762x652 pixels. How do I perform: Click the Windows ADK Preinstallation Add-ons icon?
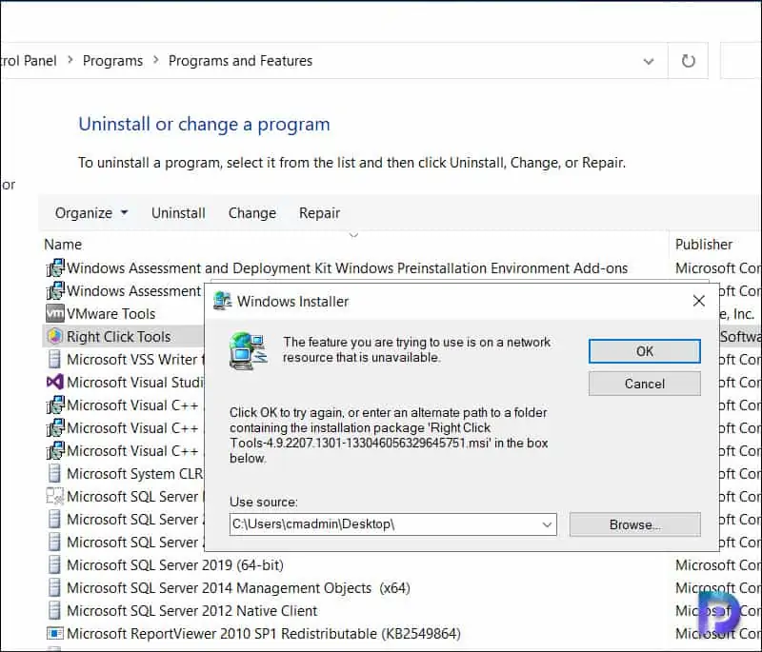click(x=55, y=267)
